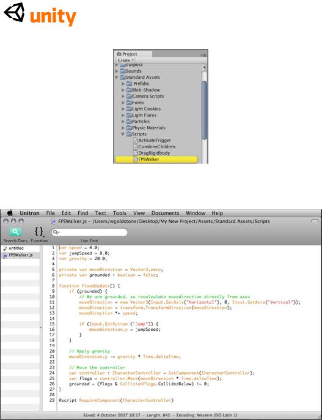Open the View menu

tap(139, 213)
